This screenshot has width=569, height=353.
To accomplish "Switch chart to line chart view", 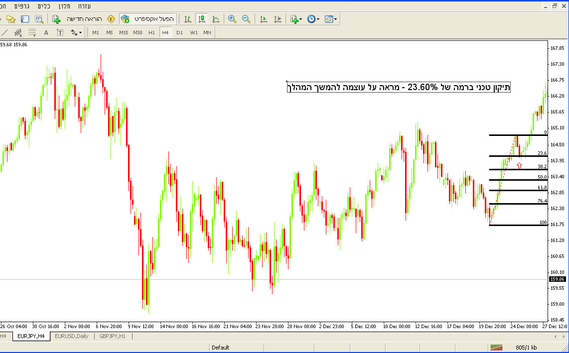I will coord(216,19).
